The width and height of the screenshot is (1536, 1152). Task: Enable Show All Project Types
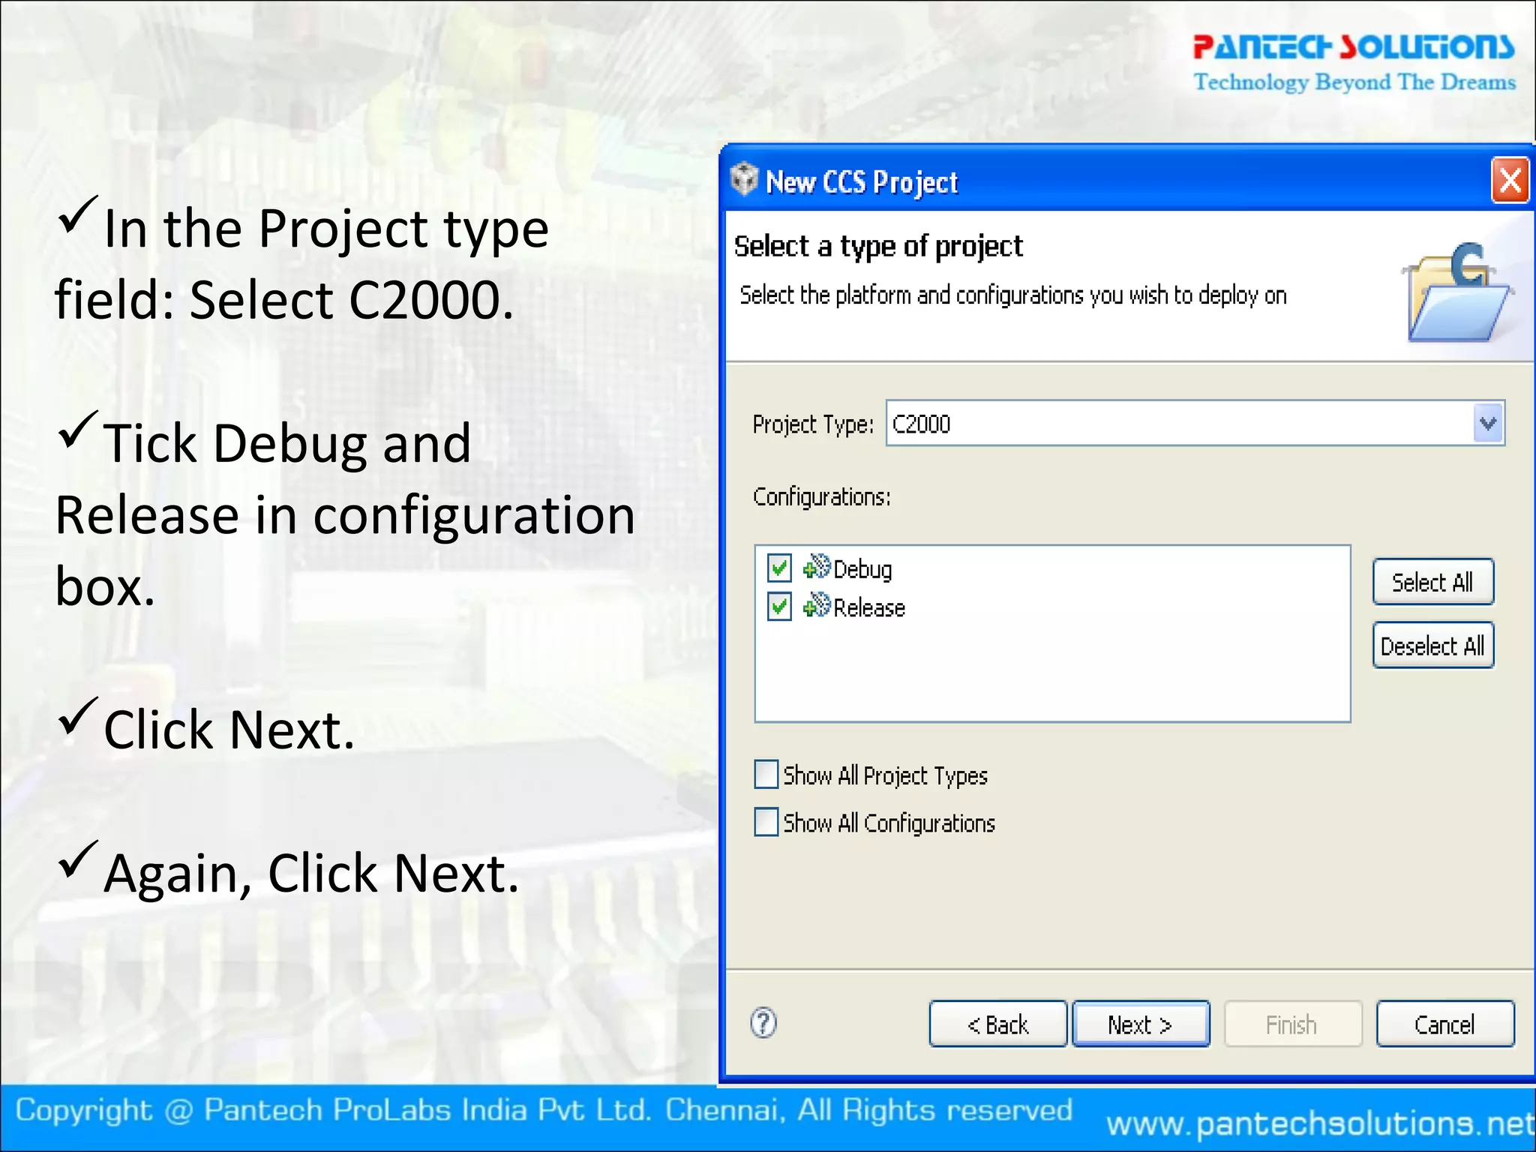point(766,774)
